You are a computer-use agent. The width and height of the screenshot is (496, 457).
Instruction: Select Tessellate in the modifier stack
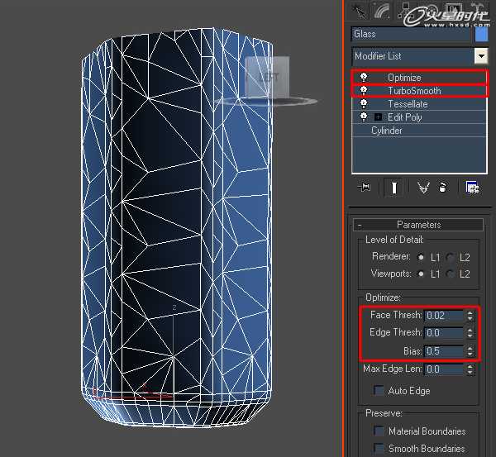(x=408, y=104)
